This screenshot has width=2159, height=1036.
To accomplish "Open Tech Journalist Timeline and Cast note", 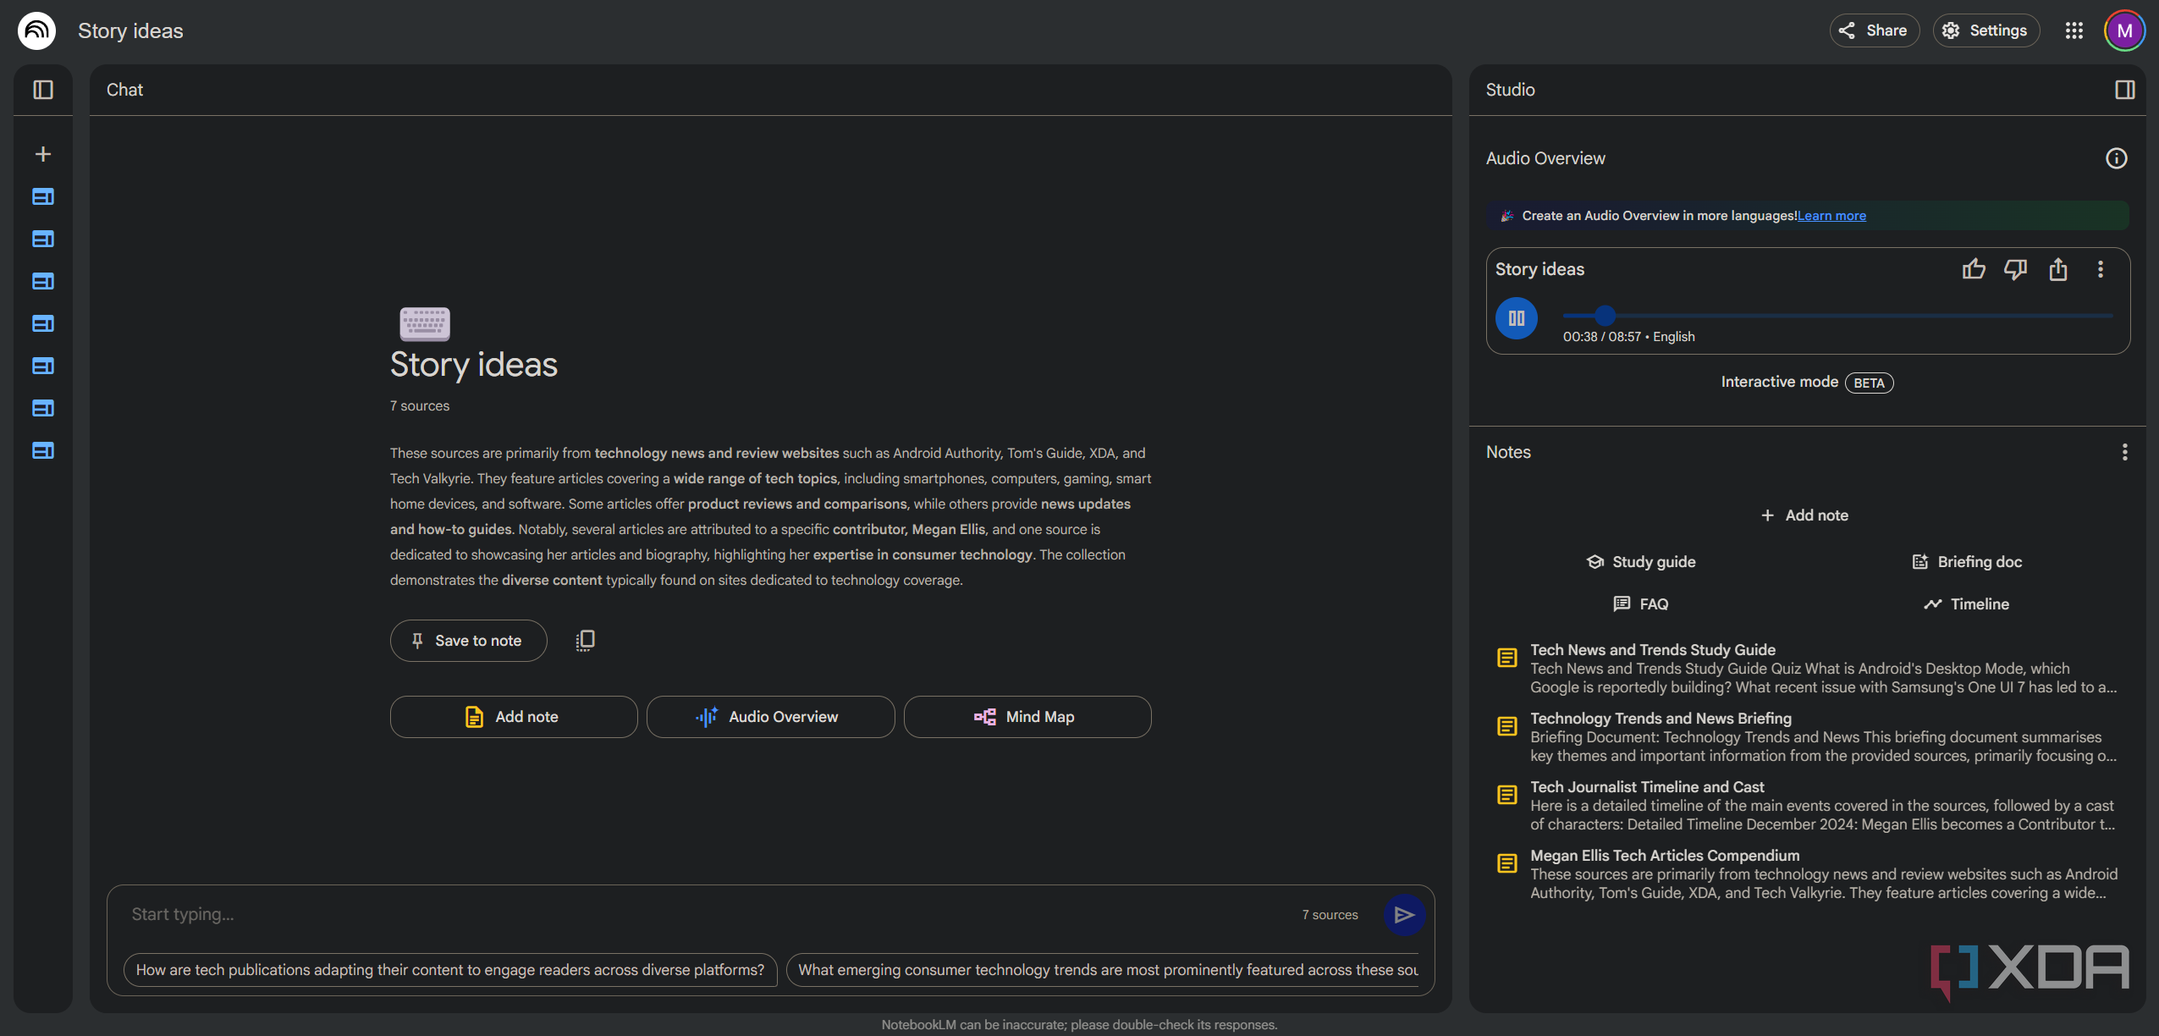I will (x=1808, y=806).
